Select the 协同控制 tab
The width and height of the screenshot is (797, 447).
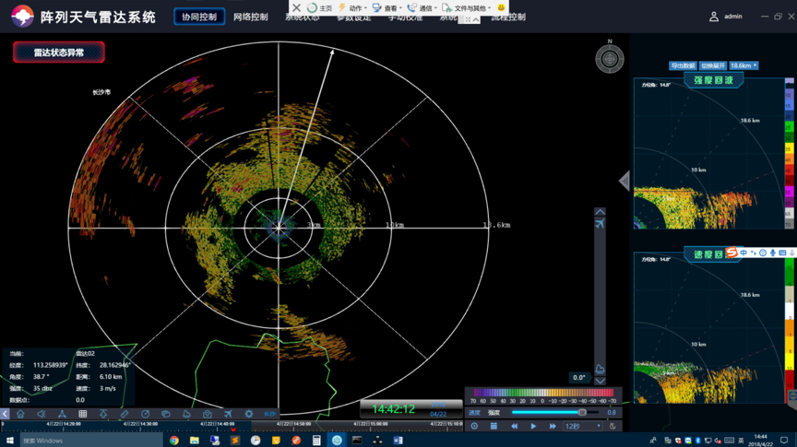199,17
